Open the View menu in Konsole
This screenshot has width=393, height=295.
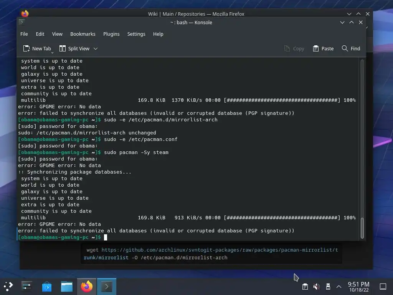57,34
